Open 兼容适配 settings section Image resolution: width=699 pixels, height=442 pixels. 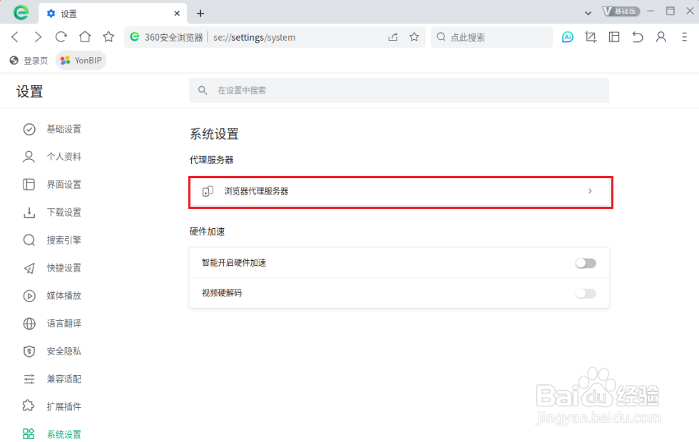point(52,379)
